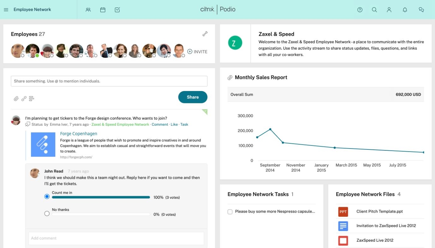
Task: Open the search magnifier icon
Action: tap(374, 10)
